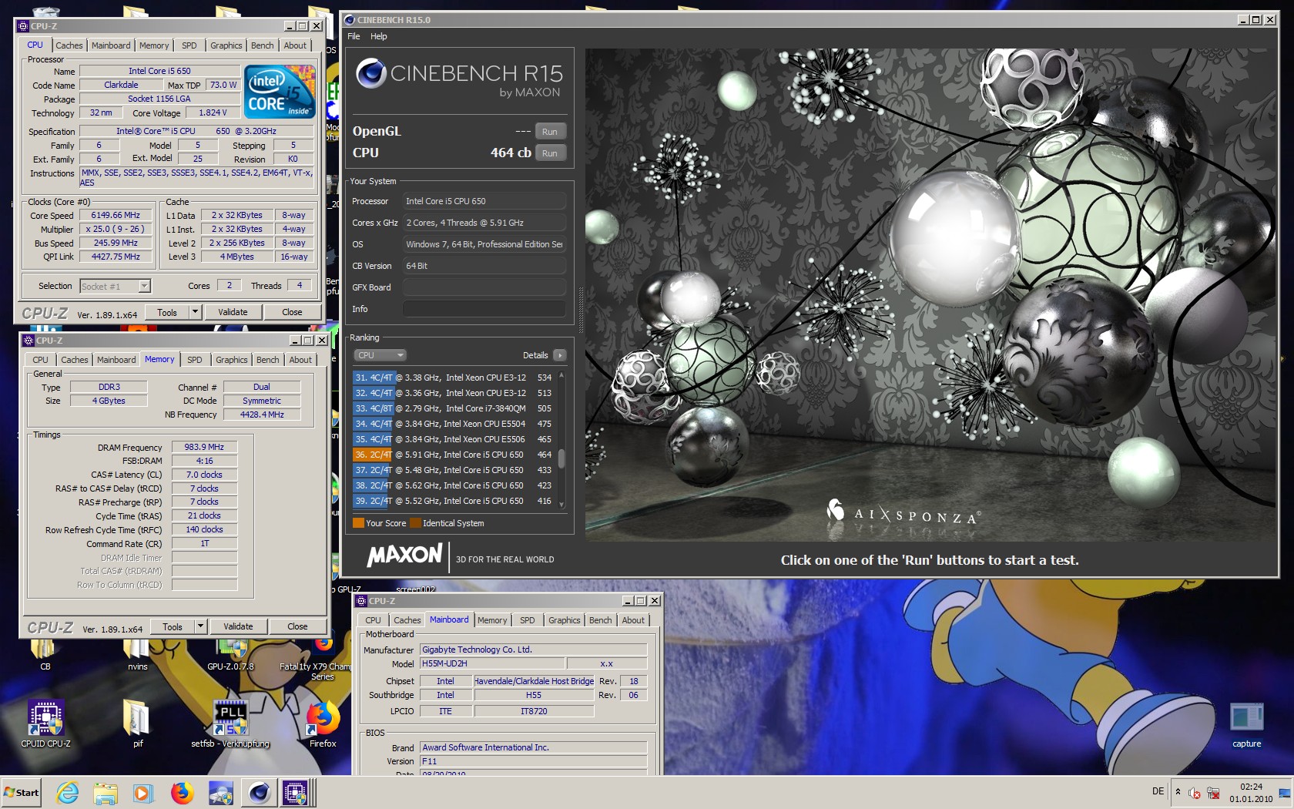Viewport: 1294px width, 809px height.
Task: Open Graphics tab in Mainboard CPU-Z window
Action: (x=564, y=620)
